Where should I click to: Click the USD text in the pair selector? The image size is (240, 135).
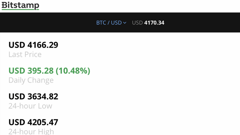(116, 22)
